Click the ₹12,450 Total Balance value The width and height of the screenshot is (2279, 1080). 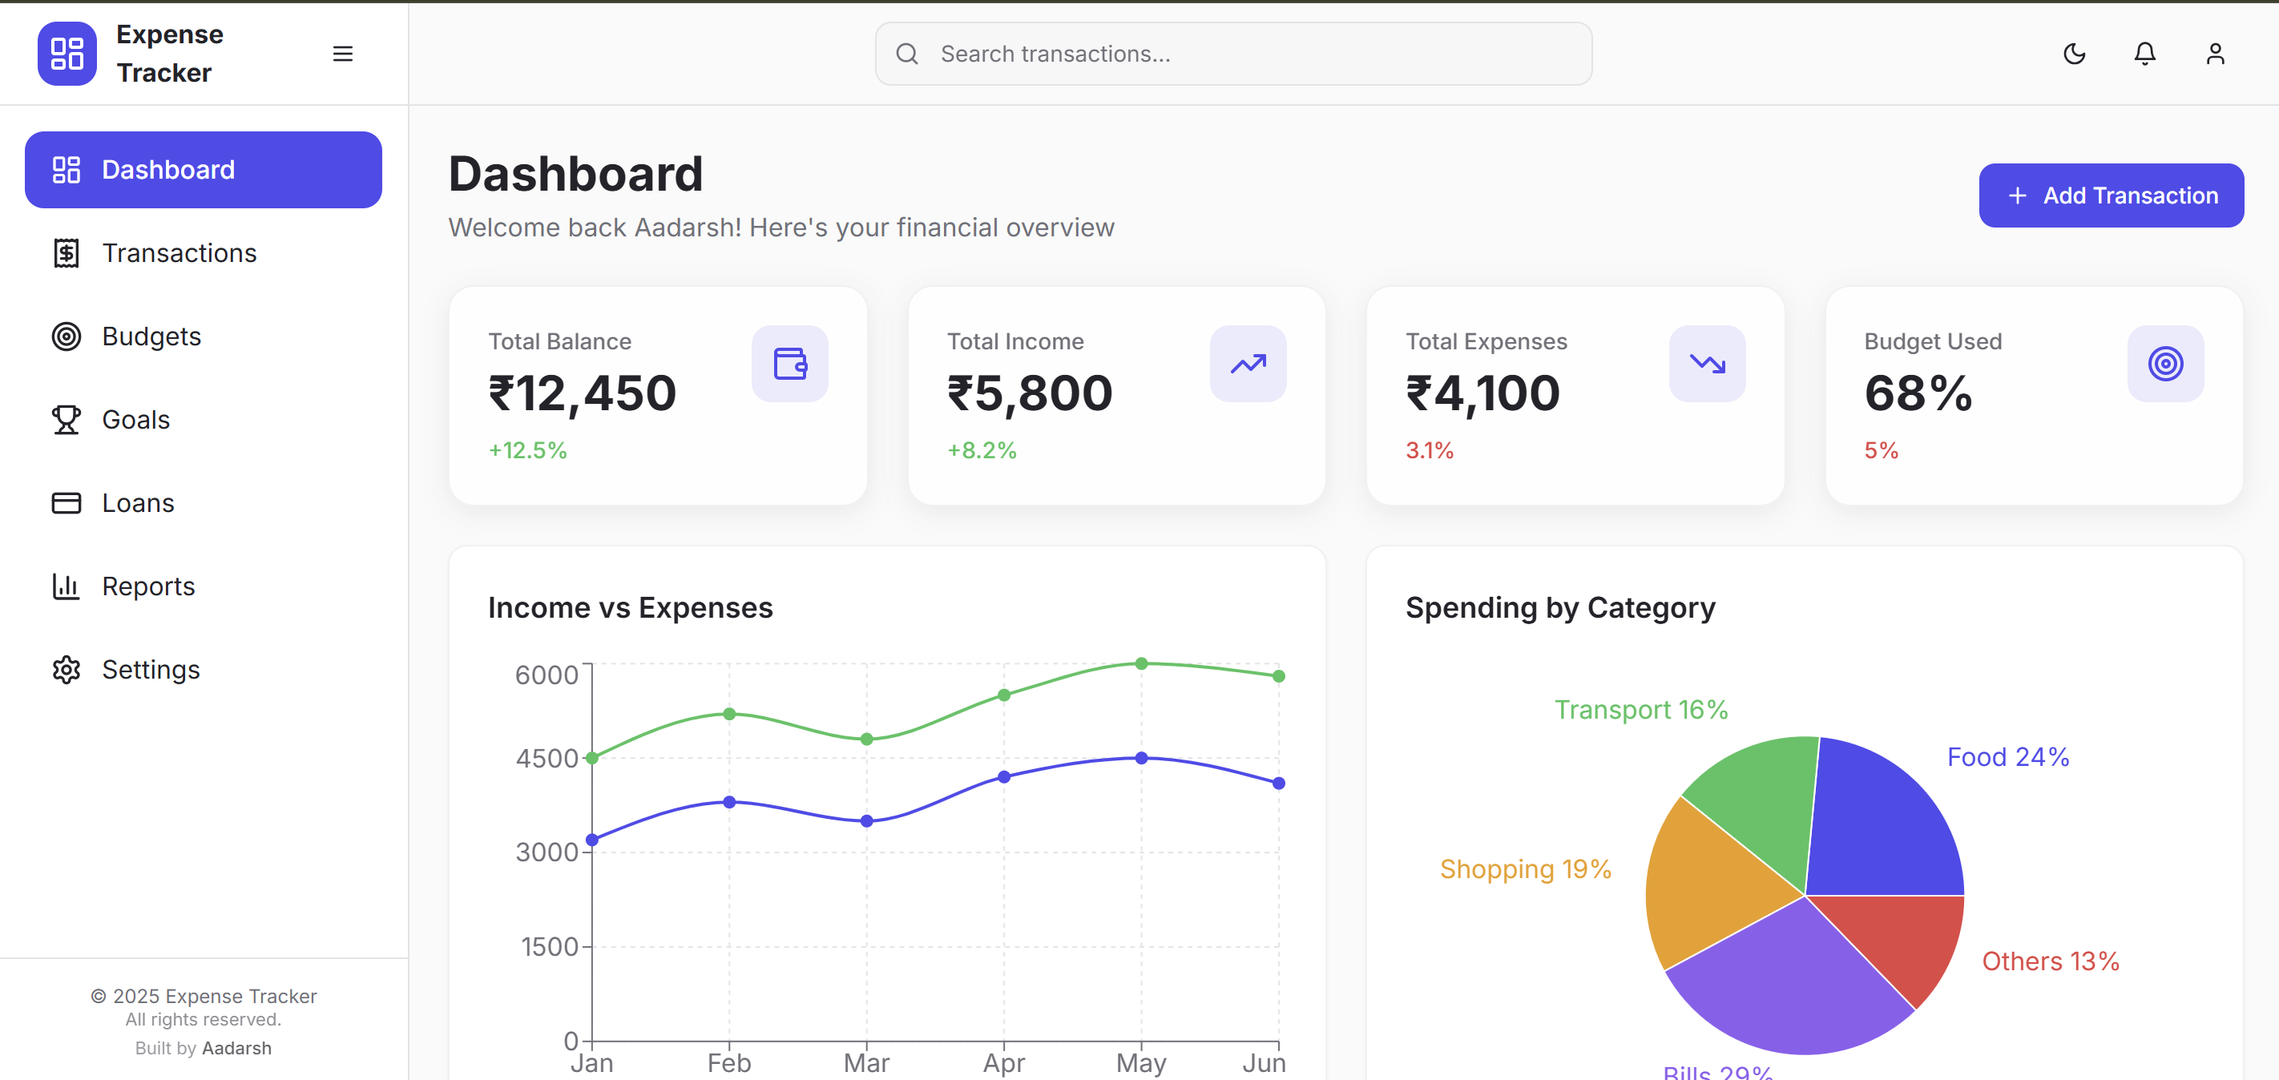pos(583,393)
